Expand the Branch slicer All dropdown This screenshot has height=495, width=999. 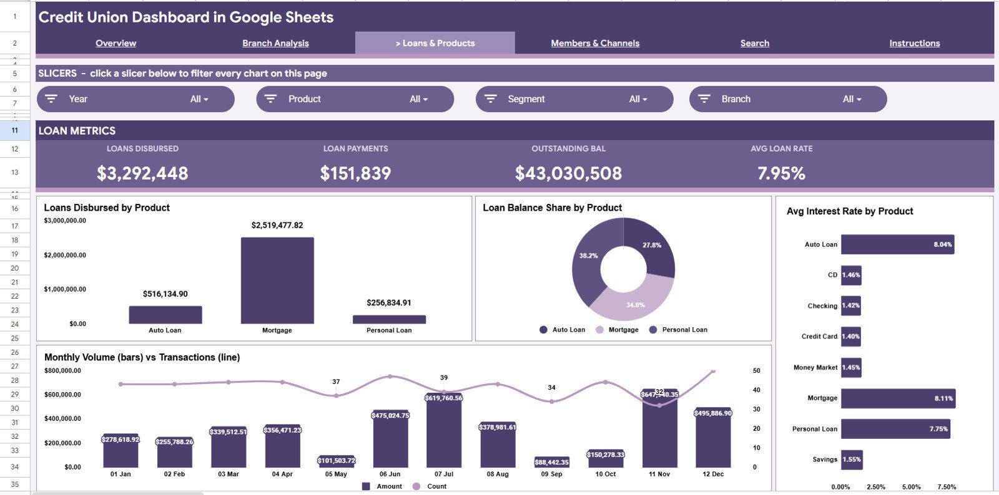pos(852,99)
